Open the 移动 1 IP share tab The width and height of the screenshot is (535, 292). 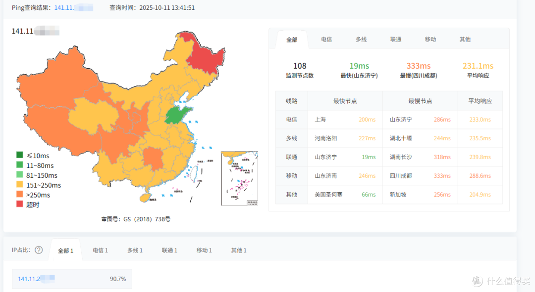pyautogui.click(x=204, y=250)
